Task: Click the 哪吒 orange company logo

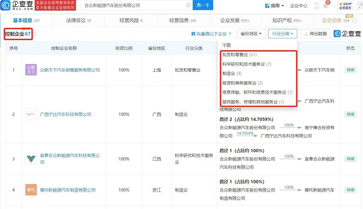Action: 31,190
